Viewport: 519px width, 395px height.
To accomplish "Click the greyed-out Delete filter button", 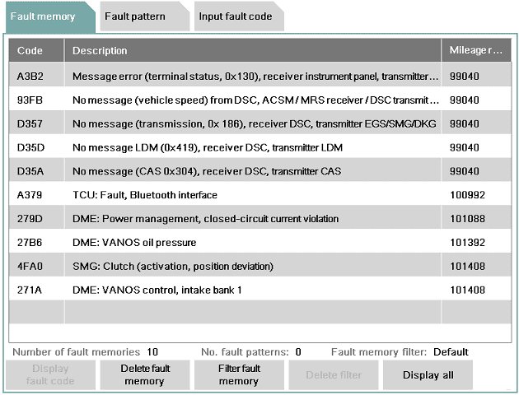I will (x=333, y=374).
